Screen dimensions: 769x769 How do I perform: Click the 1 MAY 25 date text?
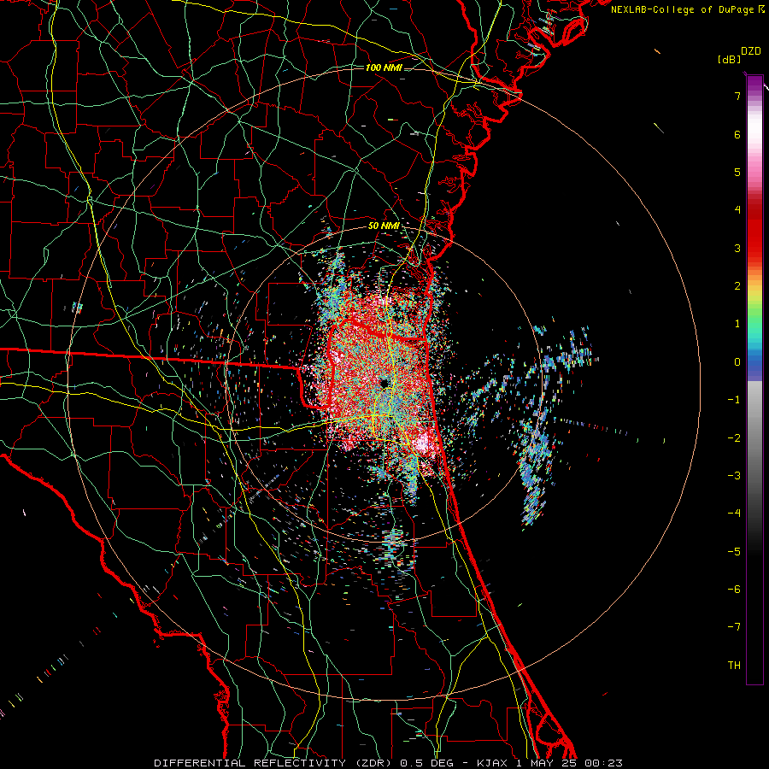[x=545, y=763]
